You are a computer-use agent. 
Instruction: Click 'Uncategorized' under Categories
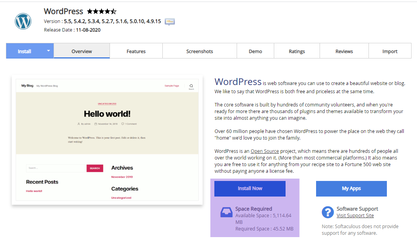click(121, 198)
